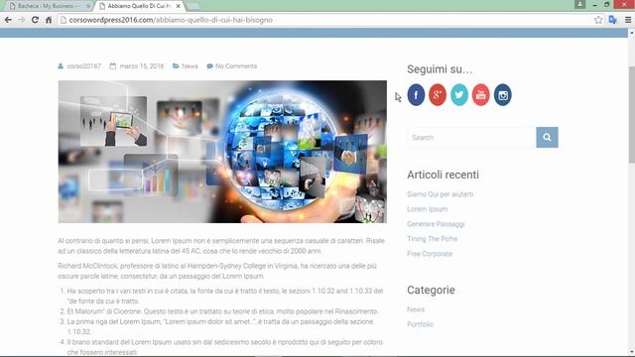This screenshot has width=635, height=357.
Task: Click the scrollbar up arrow
Action: point(631,34)
